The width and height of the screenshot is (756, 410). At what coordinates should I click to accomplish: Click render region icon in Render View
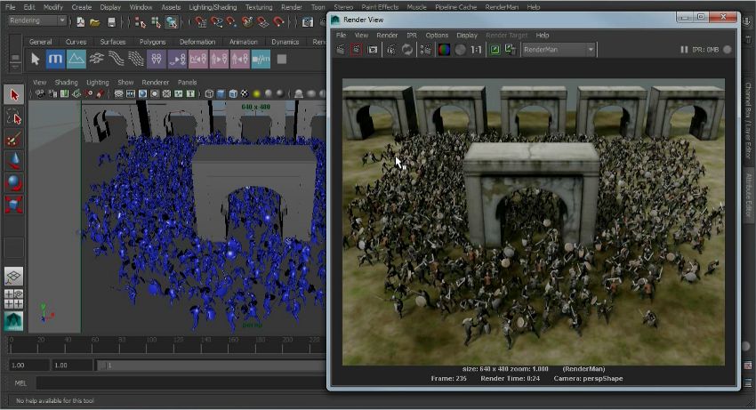point(357,50)
